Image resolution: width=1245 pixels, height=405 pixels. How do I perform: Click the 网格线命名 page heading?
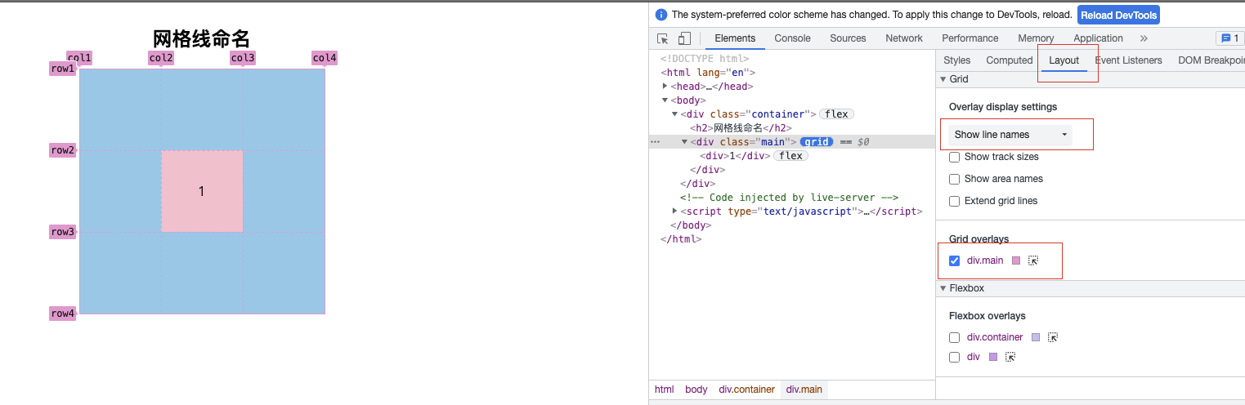[202, 38]
